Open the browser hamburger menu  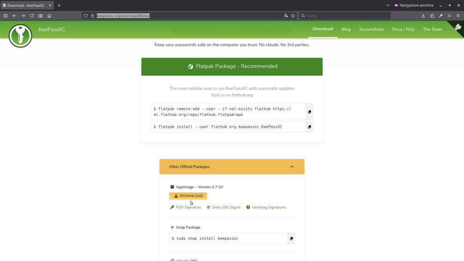click(458, 16)
